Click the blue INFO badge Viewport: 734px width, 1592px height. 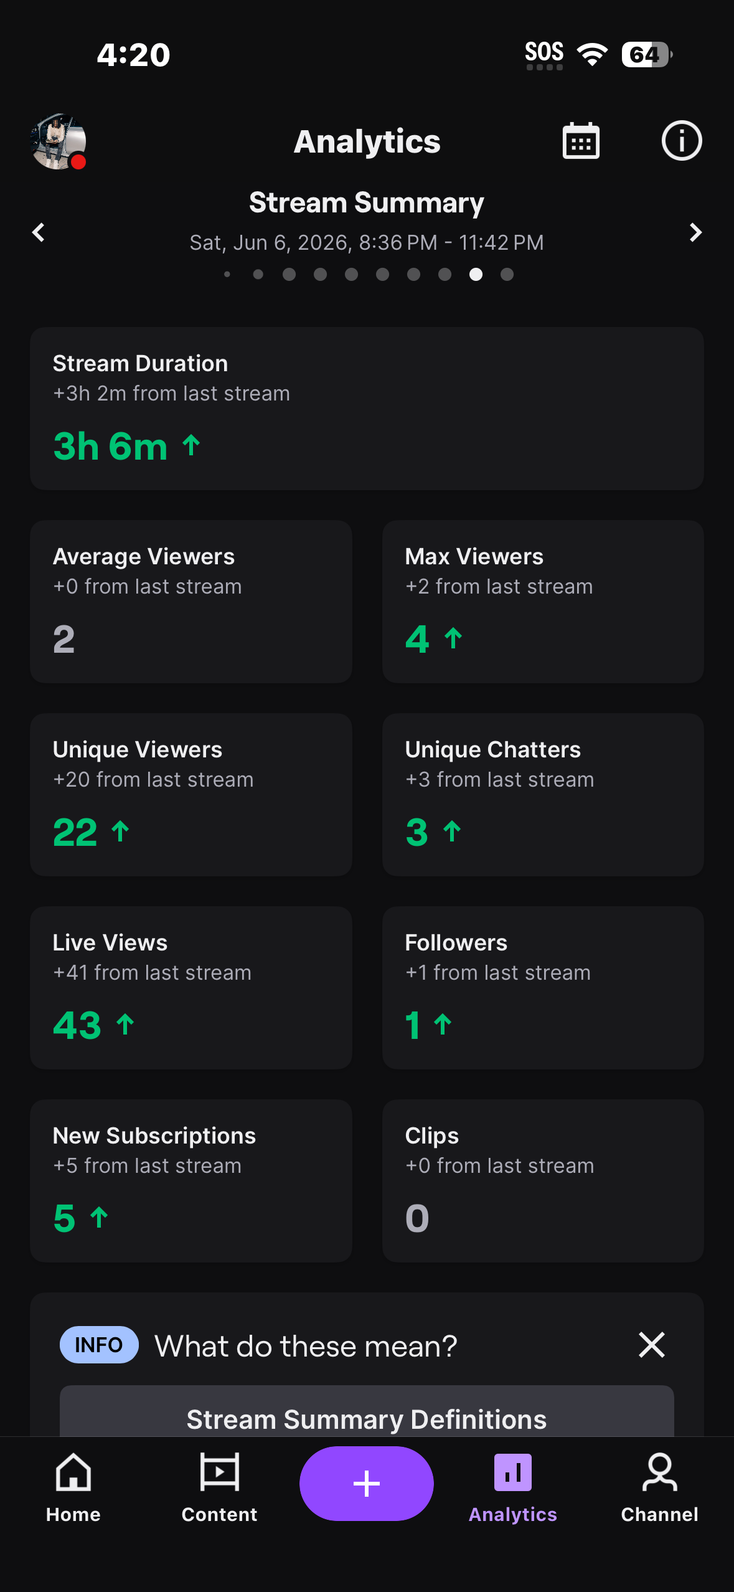(x=99, y=1345)
